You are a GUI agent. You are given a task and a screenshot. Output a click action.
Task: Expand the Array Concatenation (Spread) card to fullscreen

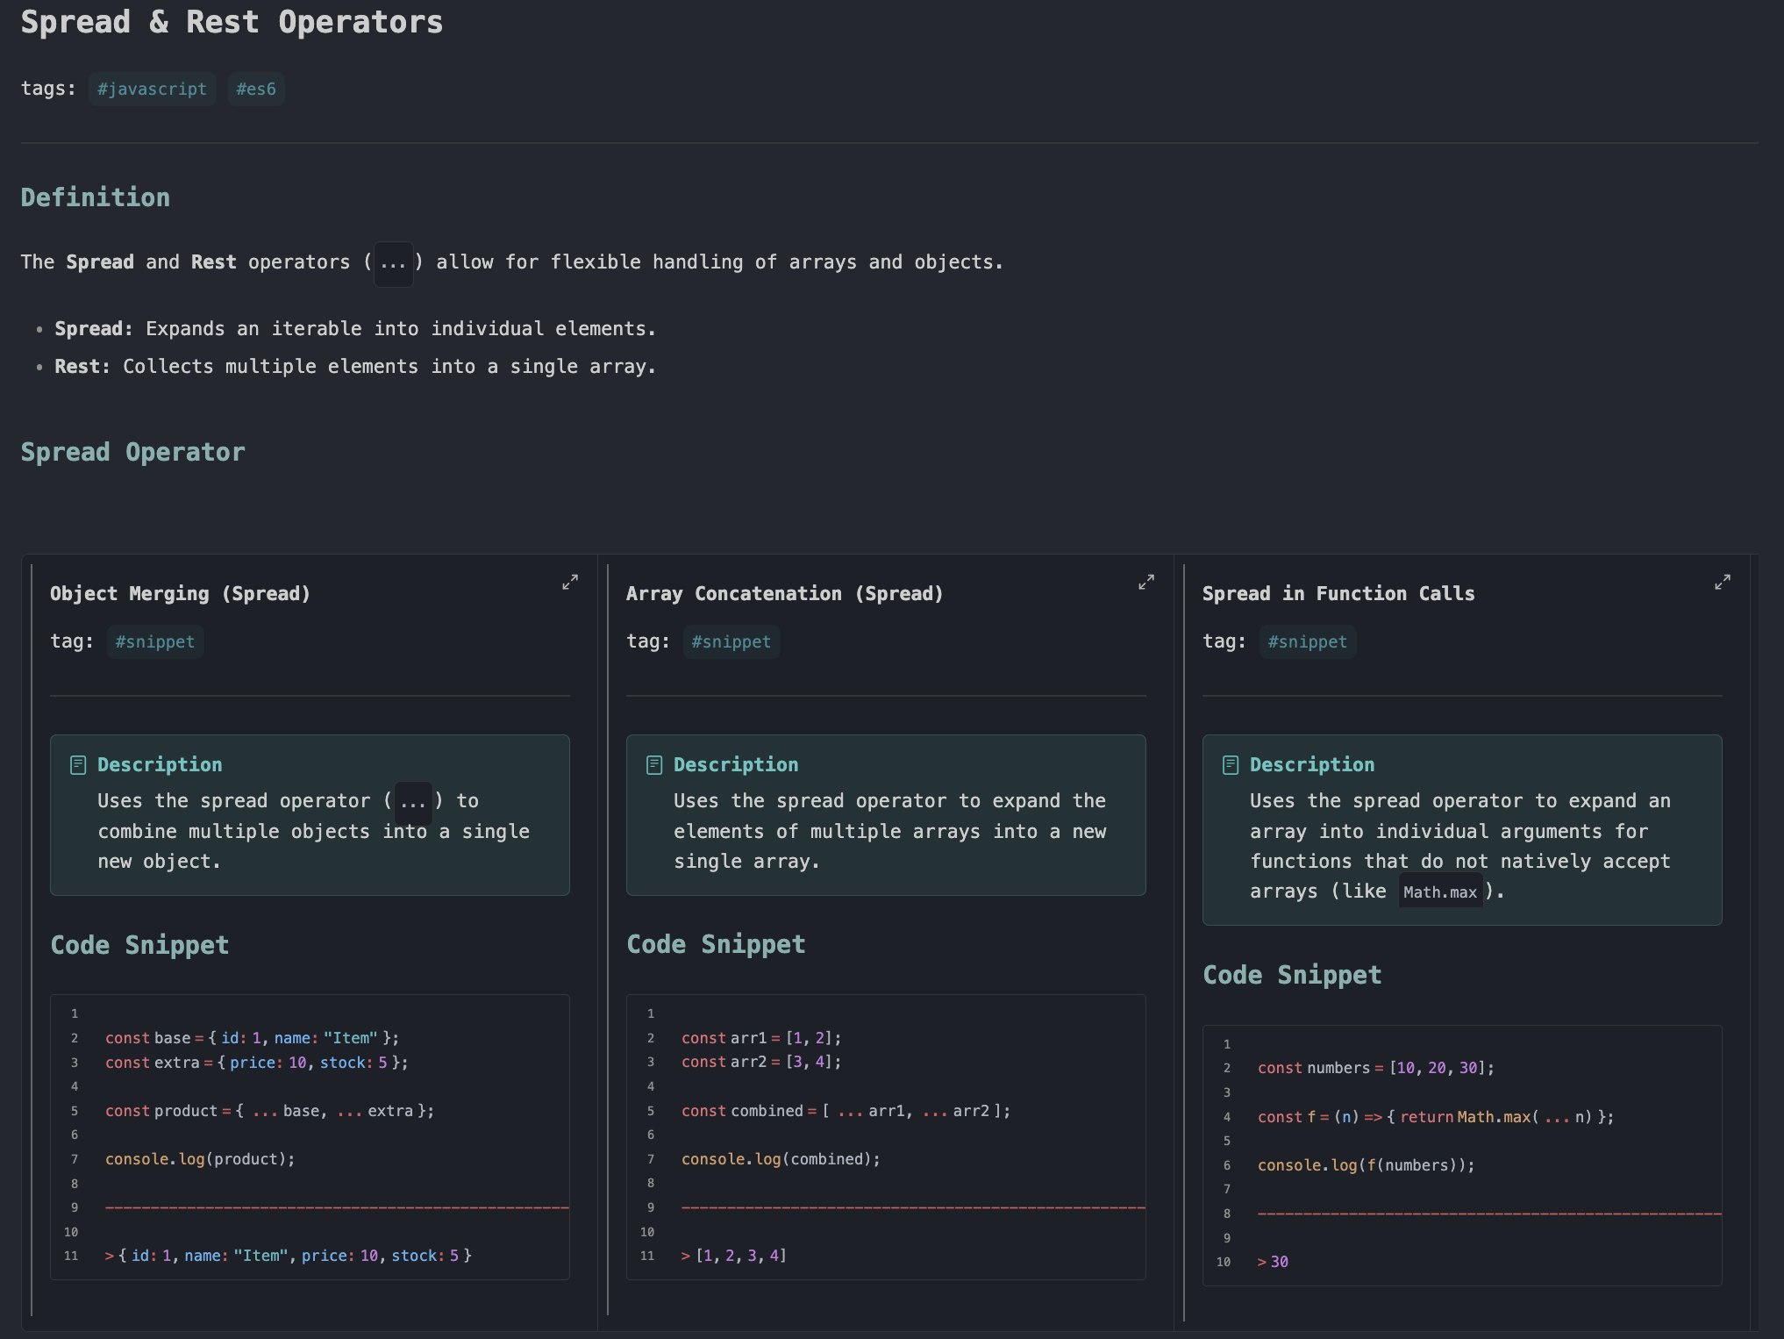click(1145, 581)
